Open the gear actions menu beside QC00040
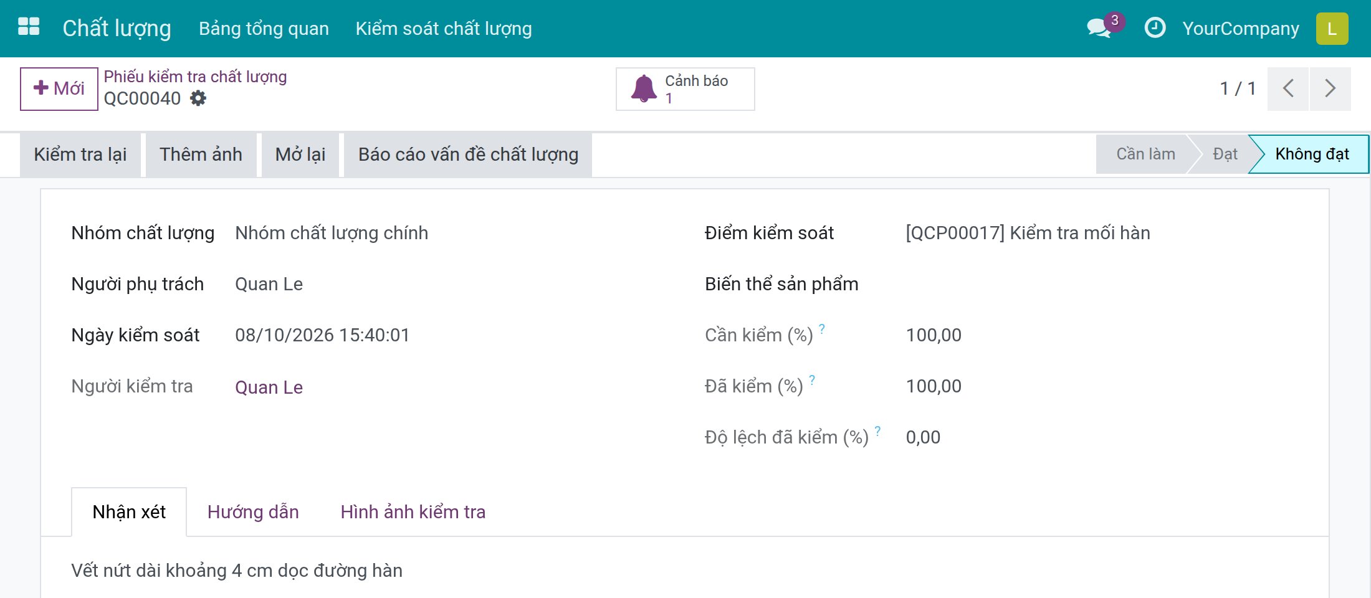The image size is (1371, 598). (x=198, y=98)
